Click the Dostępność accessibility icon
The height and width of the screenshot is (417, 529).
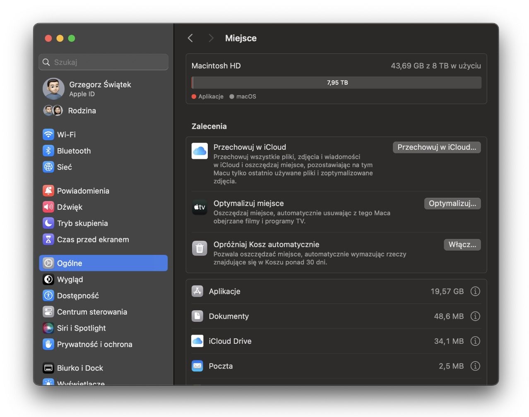48,295
